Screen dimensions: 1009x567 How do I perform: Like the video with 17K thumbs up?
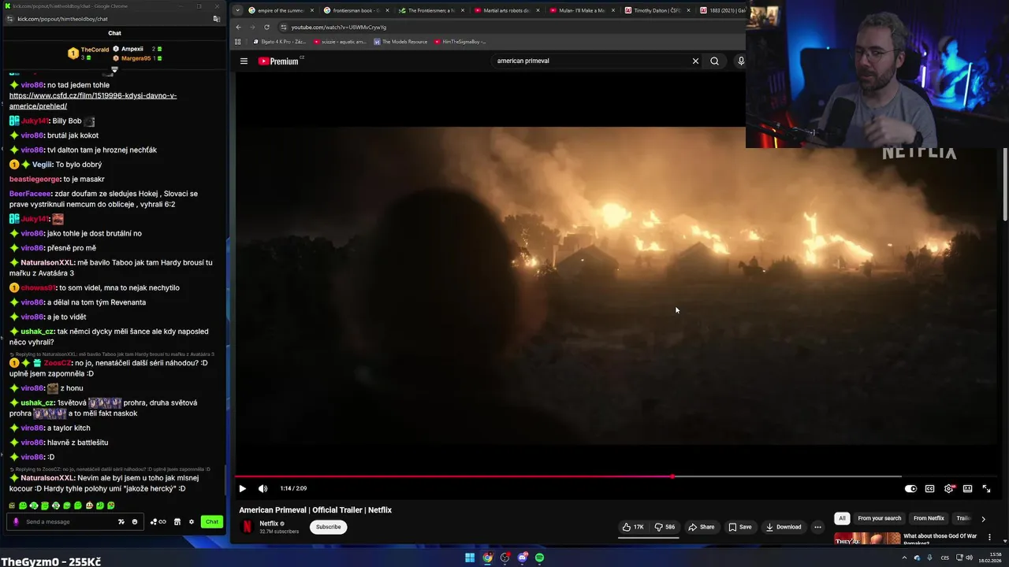click(633, 527)
